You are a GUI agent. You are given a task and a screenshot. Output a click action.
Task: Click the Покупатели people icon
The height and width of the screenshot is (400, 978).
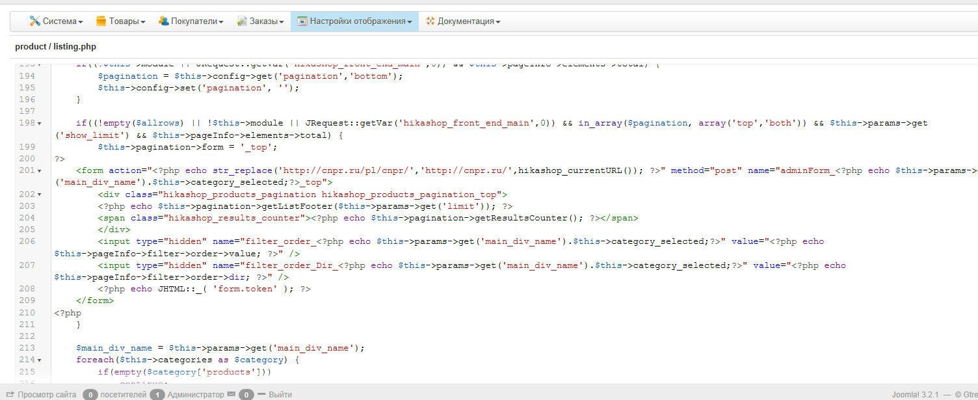click(163, 21)
